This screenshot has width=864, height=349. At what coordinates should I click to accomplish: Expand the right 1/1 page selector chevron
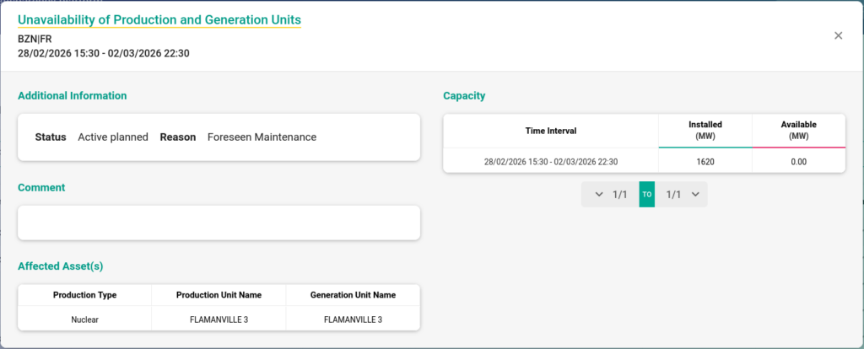[x=695, y=195]
